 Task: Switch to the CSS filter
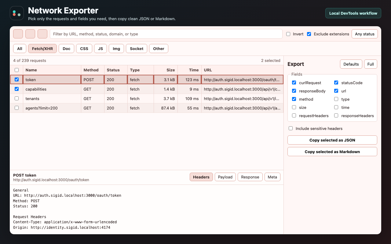pos(84,48)
